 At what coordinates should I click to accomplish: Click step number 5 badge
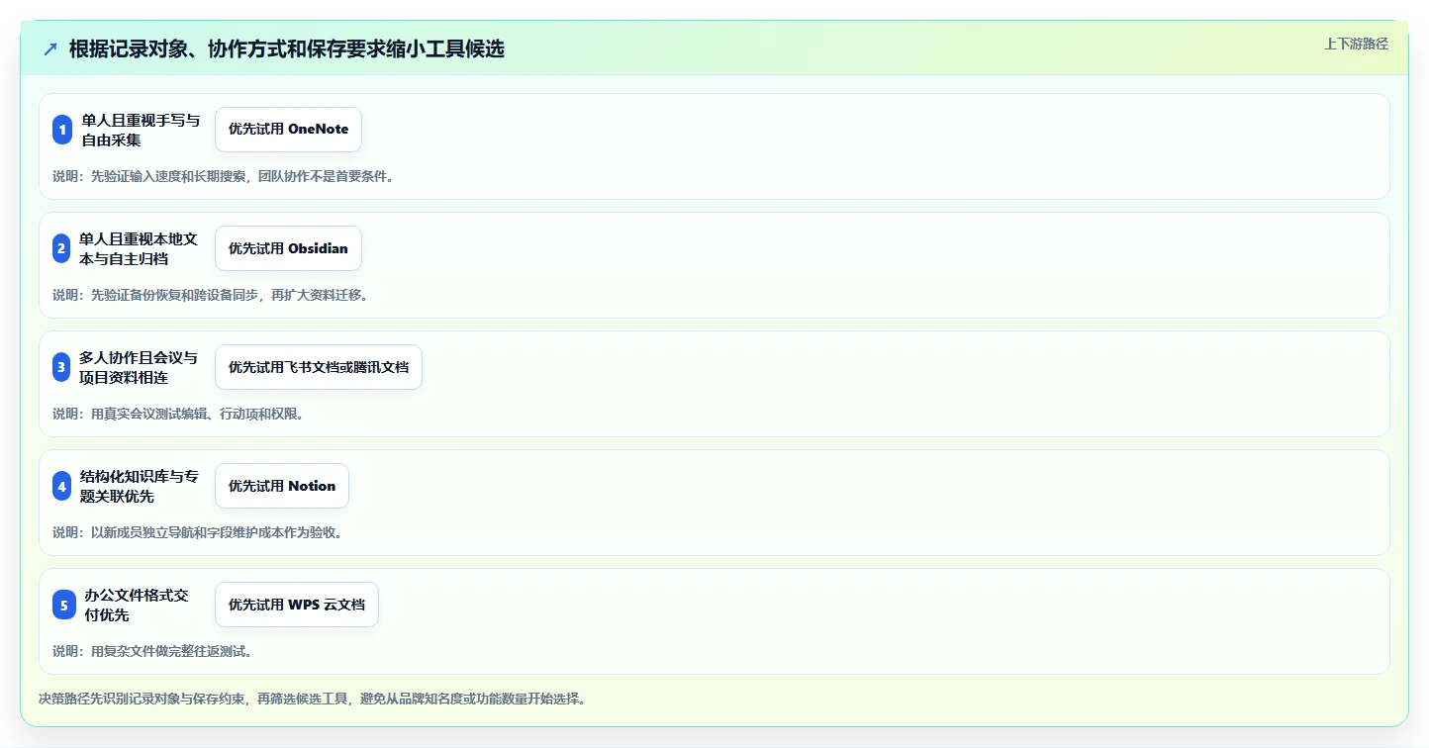pos(62,605)
